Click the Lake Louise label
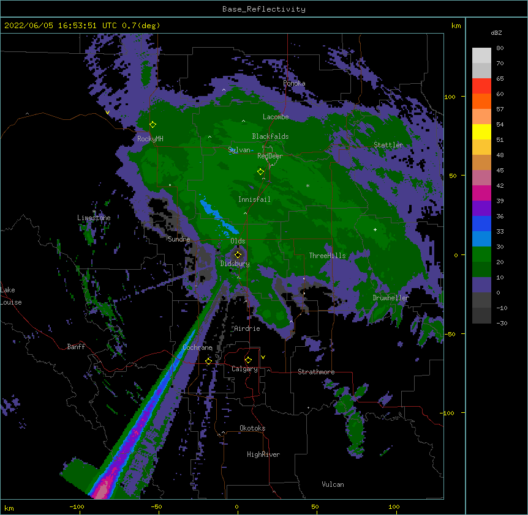Screen dimensions: 528x515 [11, 296]
